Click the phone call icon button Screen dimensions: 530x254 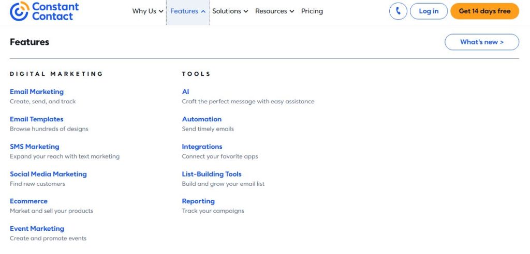tap(398, 11)
